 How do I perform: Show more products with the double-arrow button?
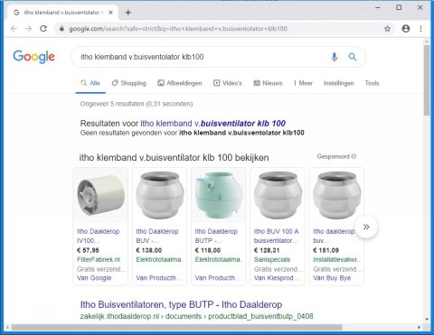coord(366,227)
